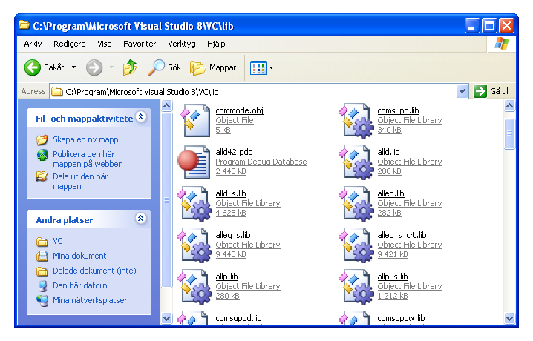Click the greyed forward arrow icon
This screenshot has height=341, width=533.
(94, 67)
